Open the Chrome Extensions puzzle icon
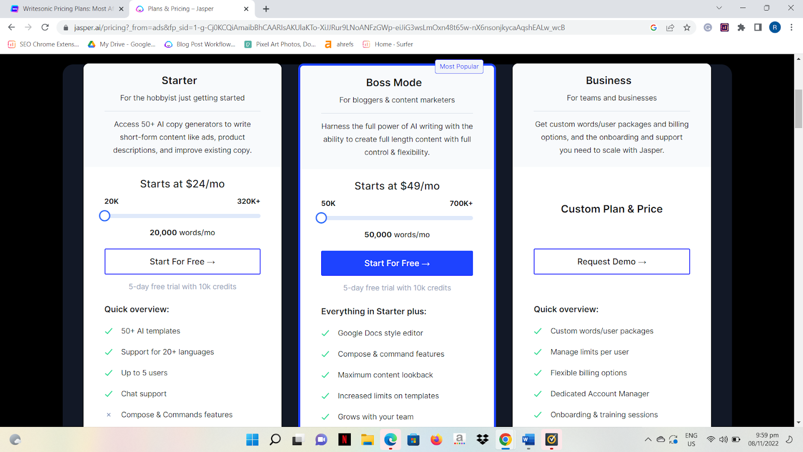Viewport: 803px width, 452px height. tap(741, 28)
